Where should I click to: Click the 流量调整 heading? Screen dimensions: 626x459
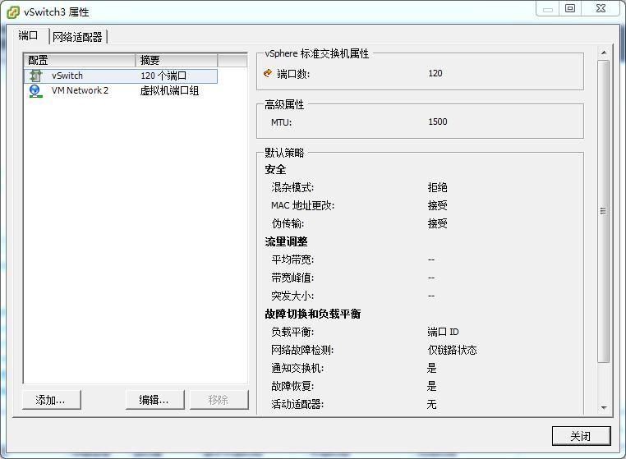coord(286,242)
